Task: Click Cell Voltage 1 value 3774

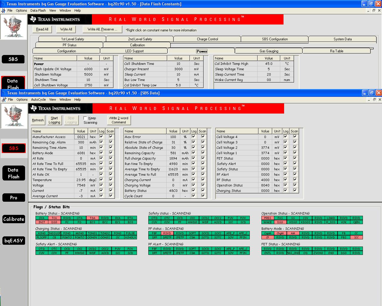Action: click(x=265, y=153)
